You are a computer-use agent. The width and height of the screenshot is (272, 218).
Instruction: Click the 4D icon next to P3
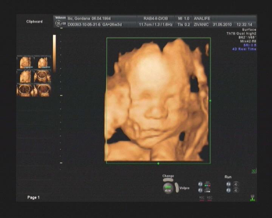coord(236,190)
